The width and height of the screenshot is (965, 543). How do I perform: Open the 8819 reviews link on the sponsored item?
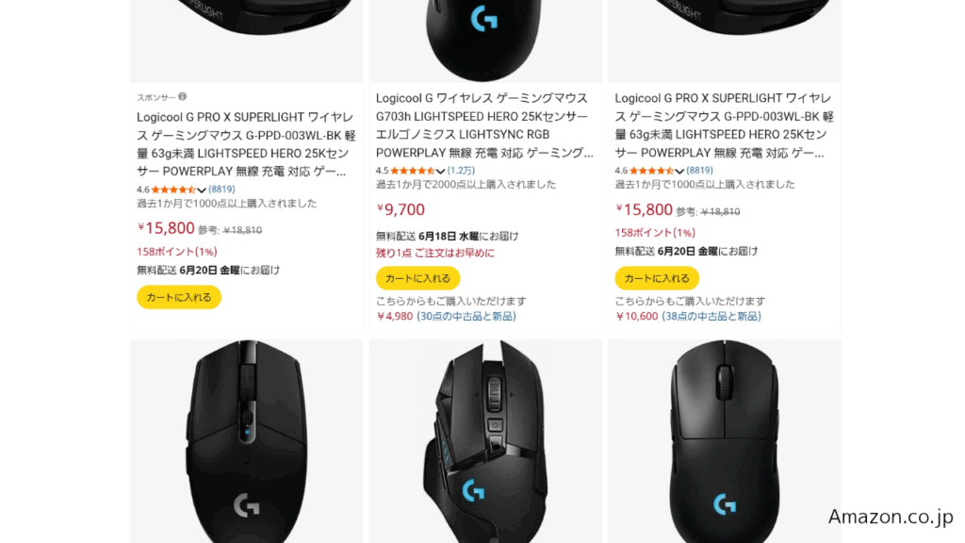(221, 189)
